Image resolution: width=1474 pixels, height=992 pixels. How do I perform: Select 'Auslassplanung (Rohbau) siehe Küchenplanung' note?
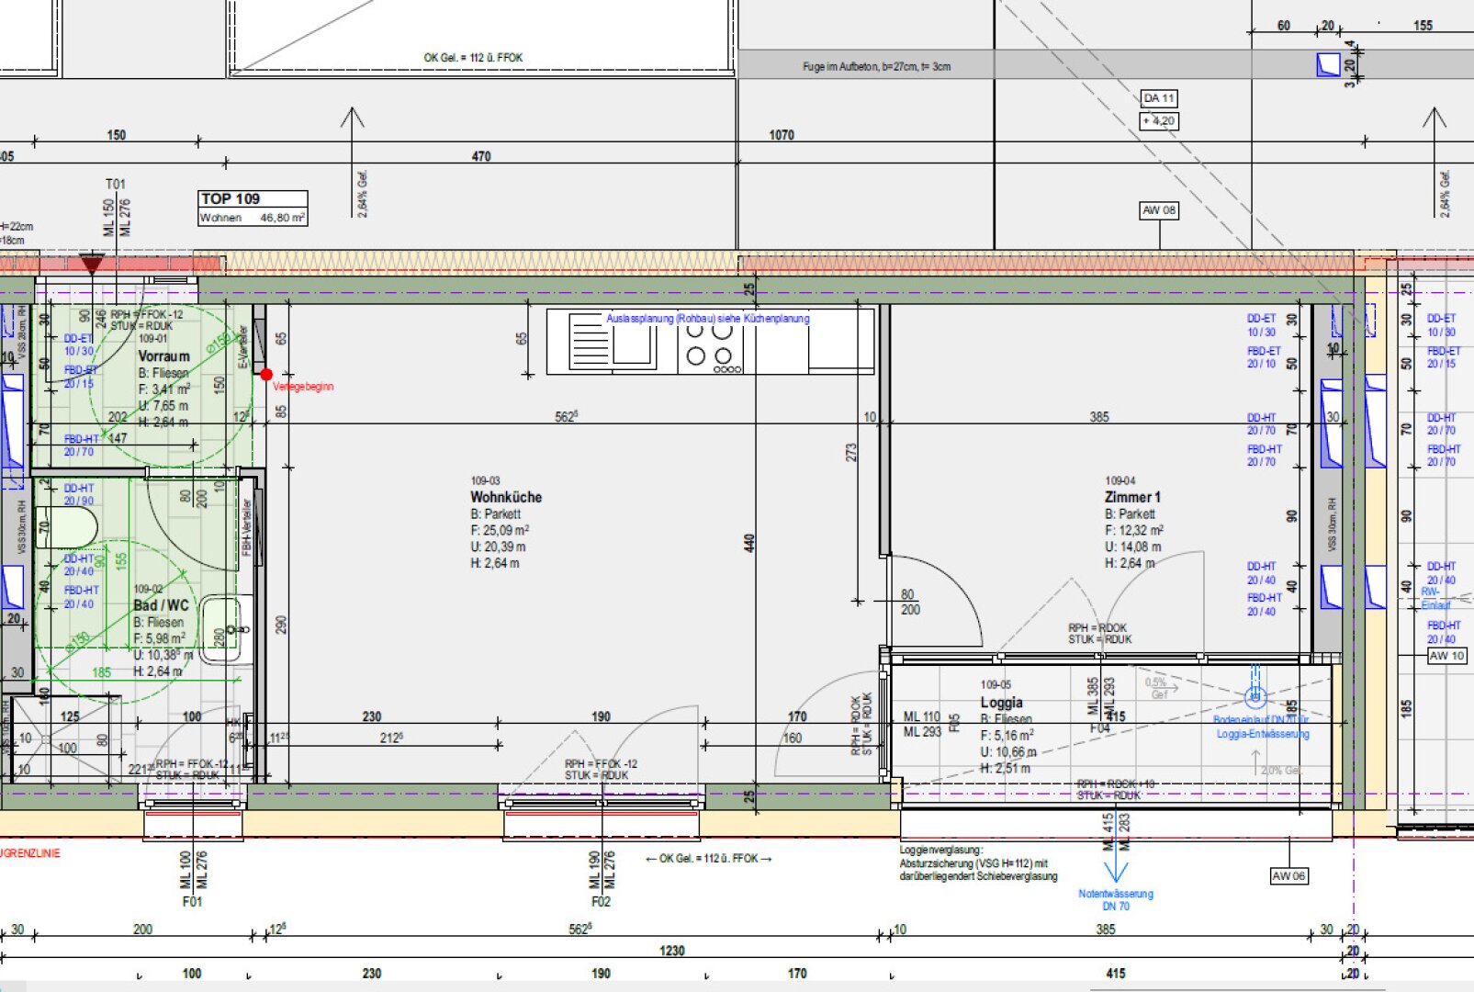click(x=708, y=319)
